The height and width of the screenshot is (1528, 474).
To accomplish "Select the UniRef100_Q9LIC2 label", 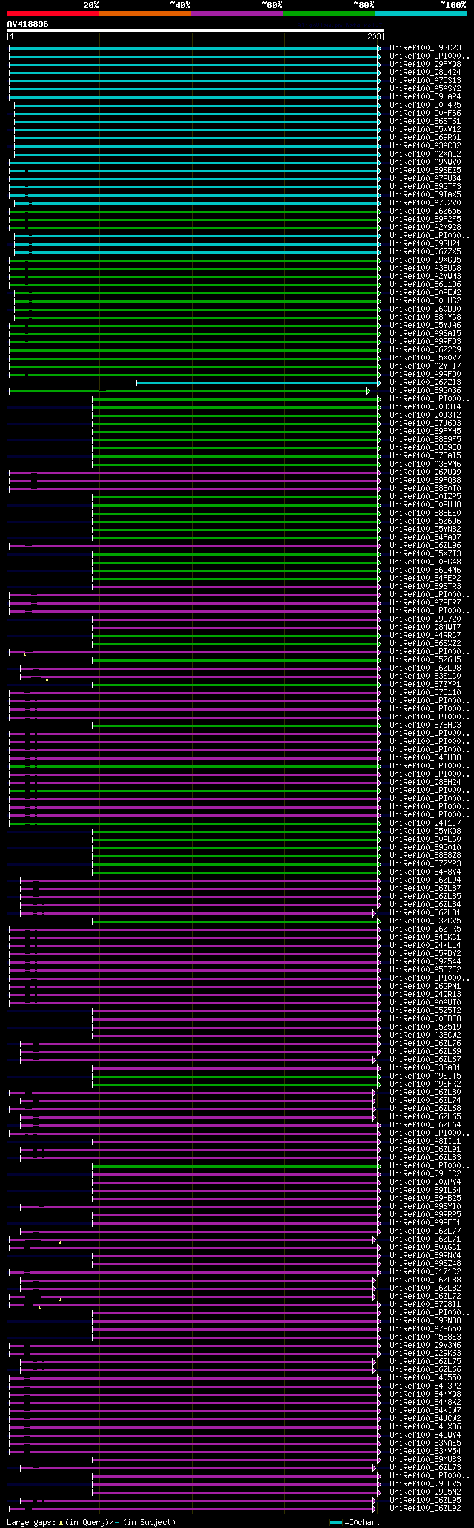I will pyautogui.click(x=425, y=1174).
